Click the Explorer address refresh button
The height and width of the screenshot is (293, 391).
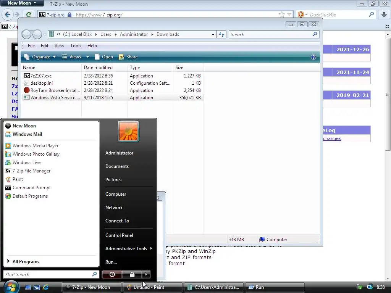[x=221, y=34]
